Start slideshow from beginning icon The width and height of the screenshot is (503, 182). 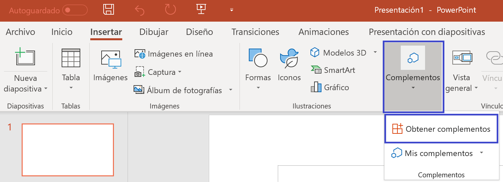(201, 10)
